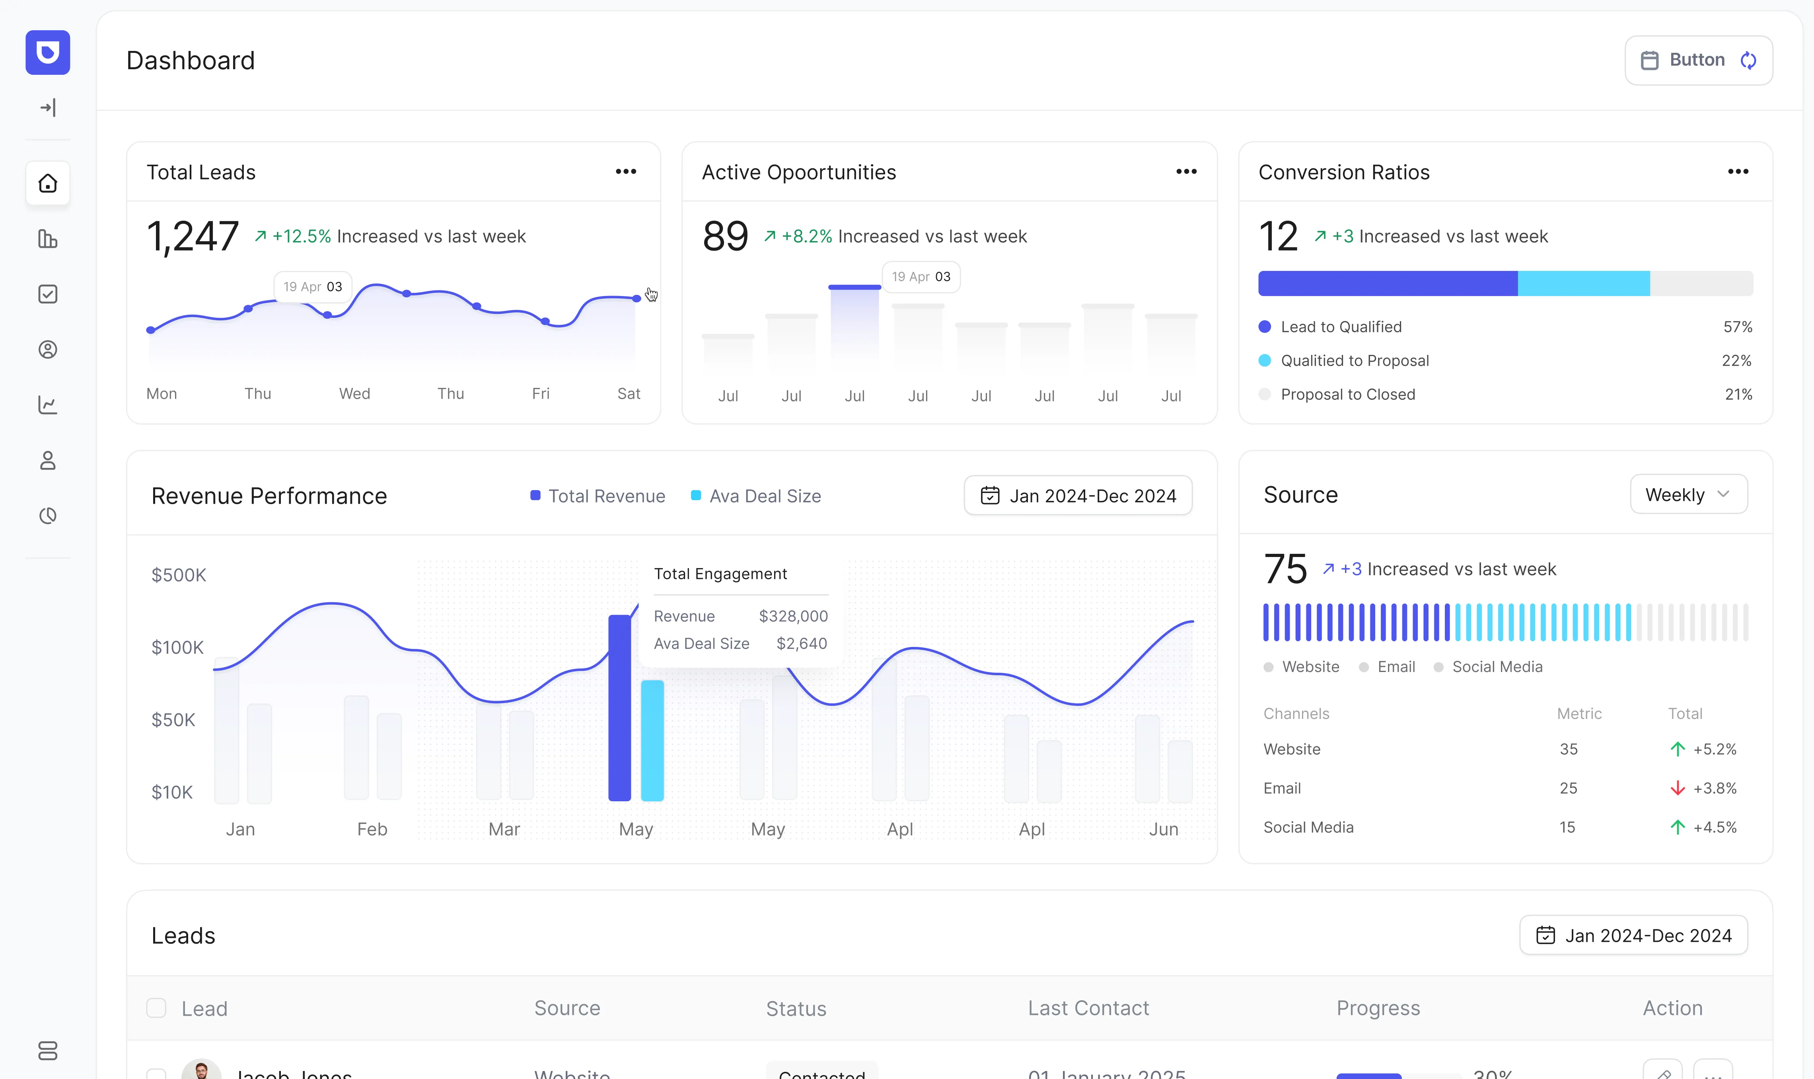Toggle the Ava Deal Size legend item
Viewport: 1814px width, 1079px height.
(x=755, y=495)
